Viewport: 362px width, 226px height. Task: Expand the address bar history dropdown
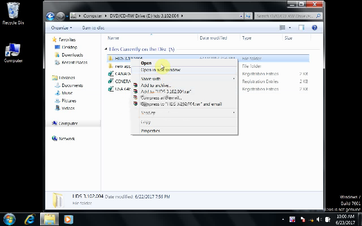(x=241, y=16)
